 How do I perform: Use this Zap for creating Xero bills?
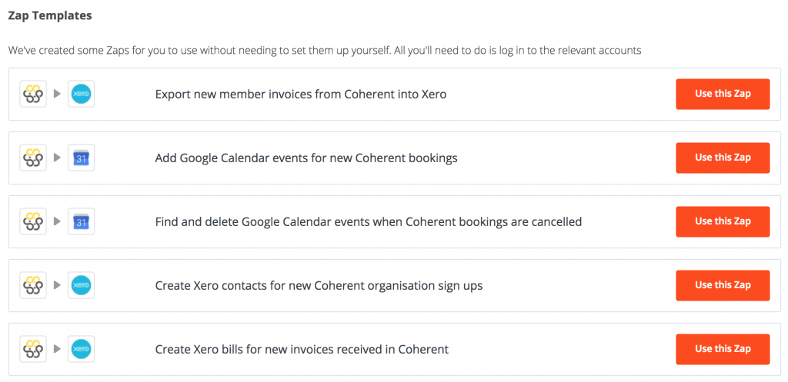click(723, 349)
